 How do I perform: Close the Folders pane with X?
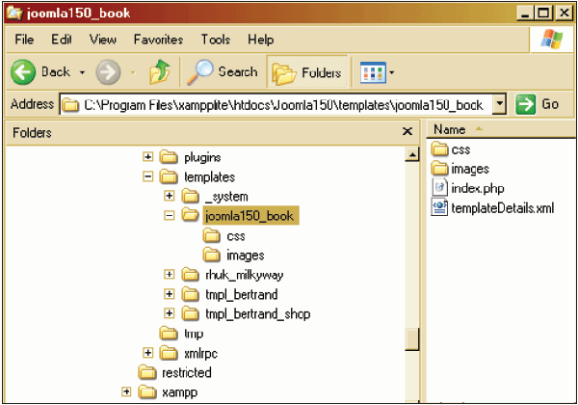tap(407, 131)
